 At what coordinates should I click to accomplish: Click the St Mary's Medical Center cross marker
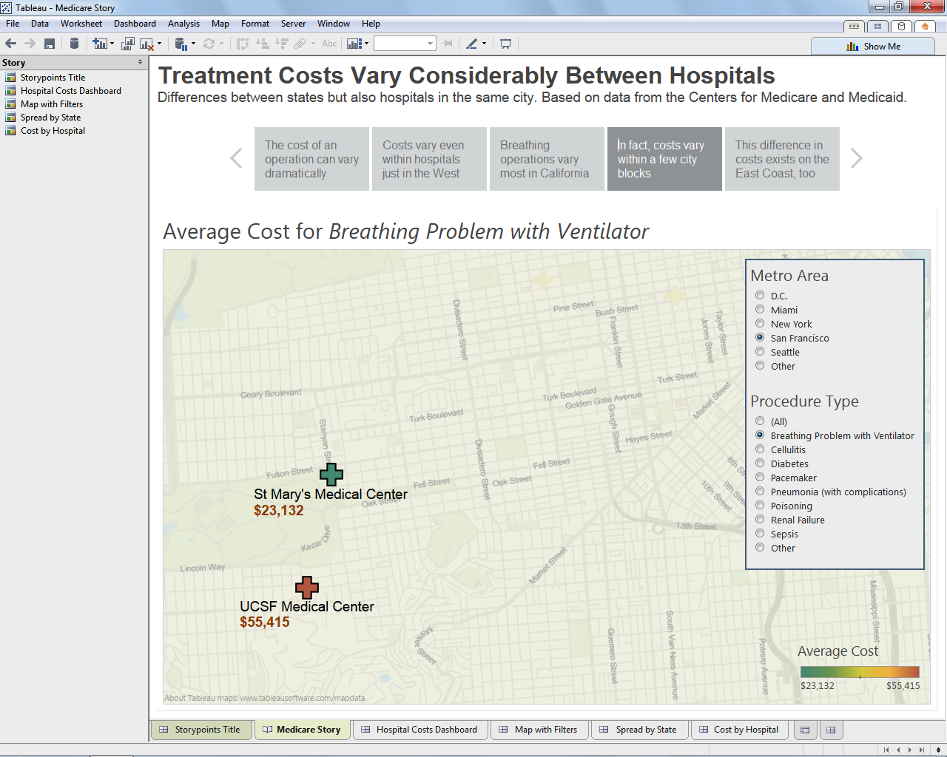pos(331,475)
